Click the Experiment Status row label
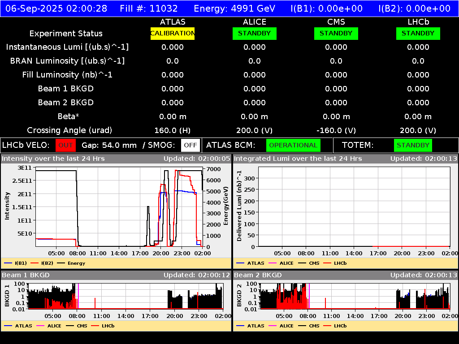The image size is (459, 344). point(66,33)
